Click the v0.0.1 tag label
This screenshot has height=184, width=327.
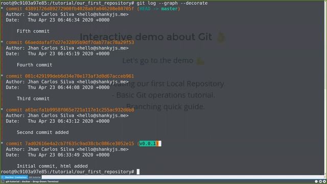click(148, 144)
